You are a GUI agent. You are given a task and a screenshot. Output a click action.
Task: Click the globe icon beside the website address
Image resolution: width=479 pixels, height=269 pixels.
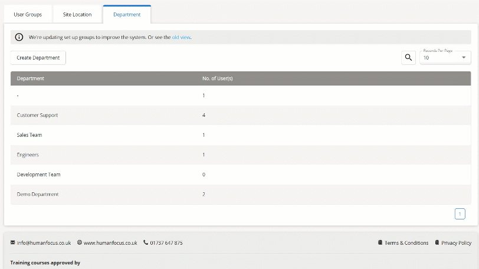click(80, 242)
